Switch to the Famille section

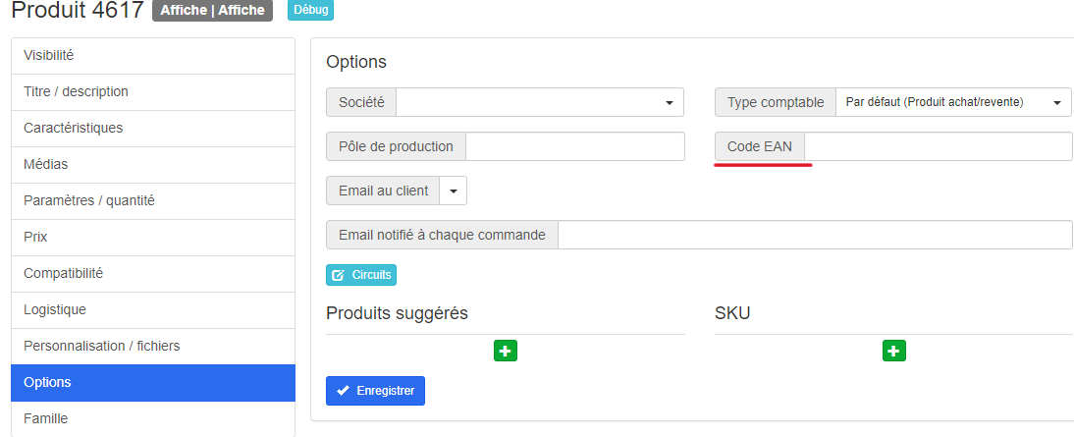(x=153, y=418)
